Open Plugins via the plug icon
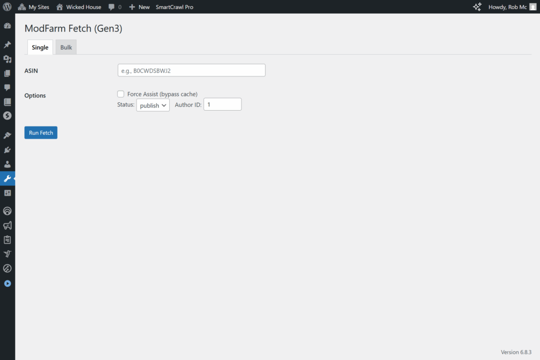This screenshot has width=540, height=360. 7,150
